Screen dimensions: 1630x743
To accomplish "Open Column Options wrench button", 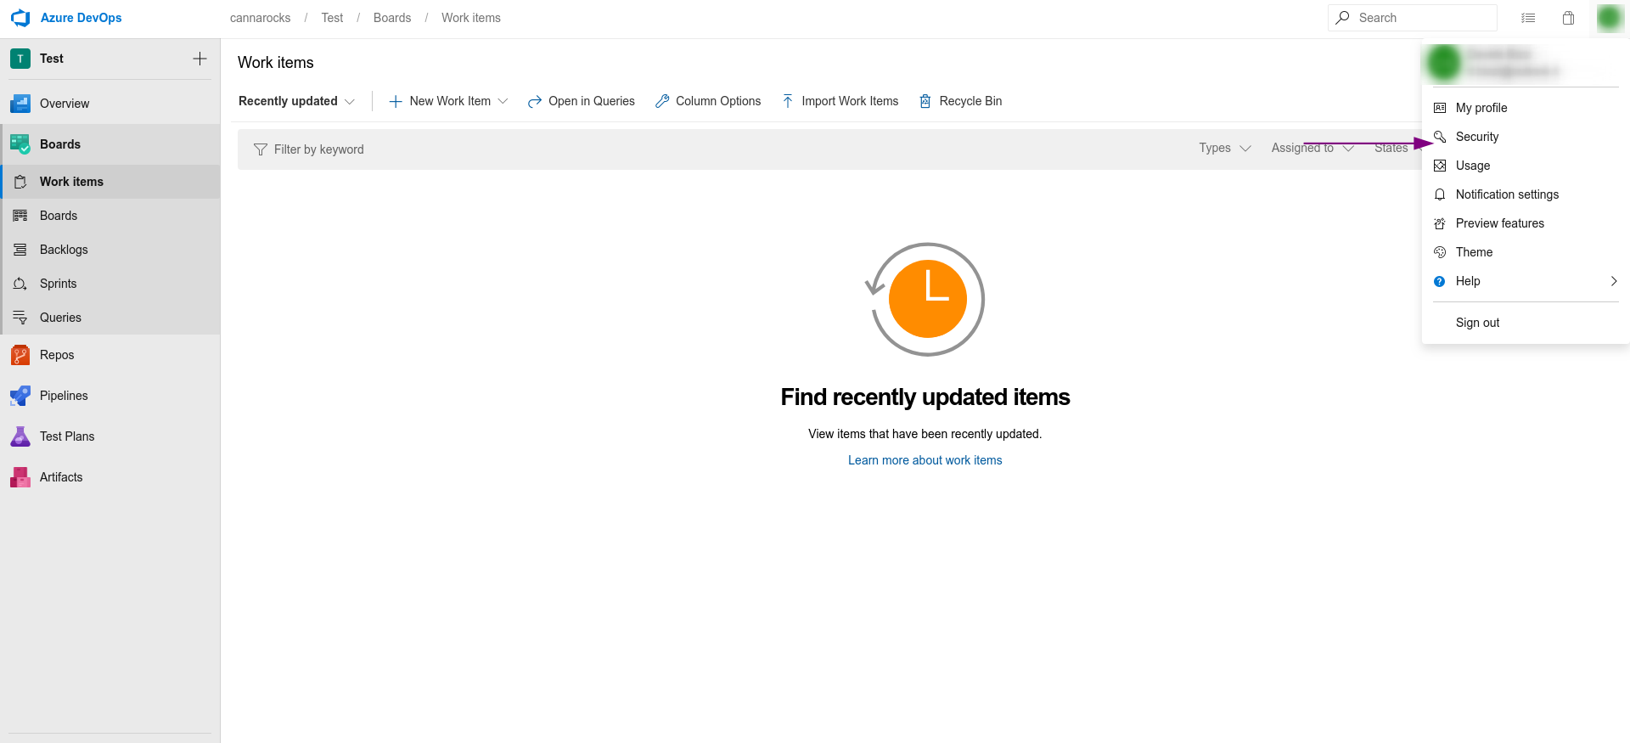I will click(x=708, y=101).
